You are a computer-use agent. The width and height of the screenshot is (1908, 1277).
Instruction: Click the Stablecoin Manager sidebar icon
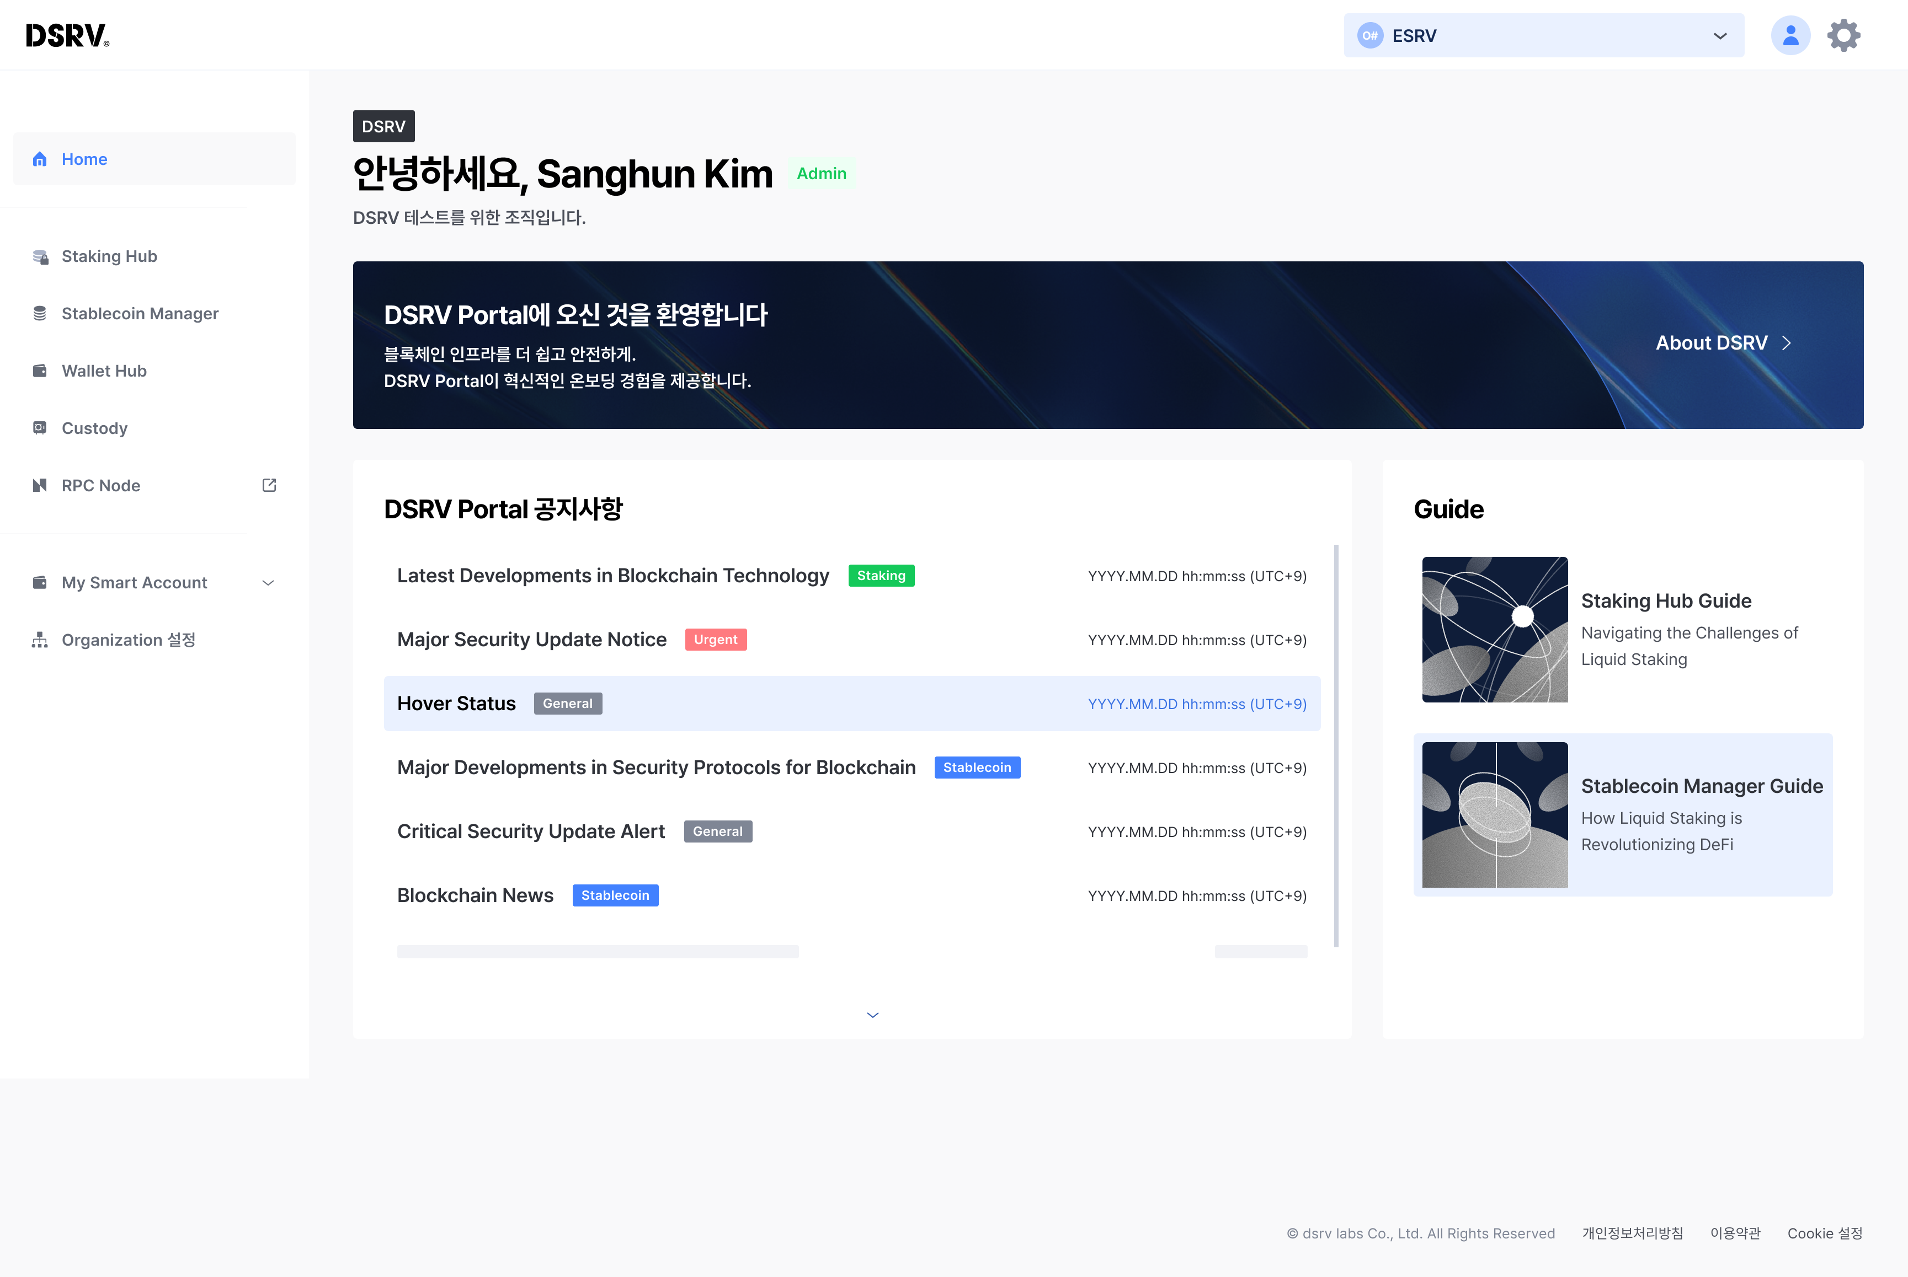coord(40,314)
